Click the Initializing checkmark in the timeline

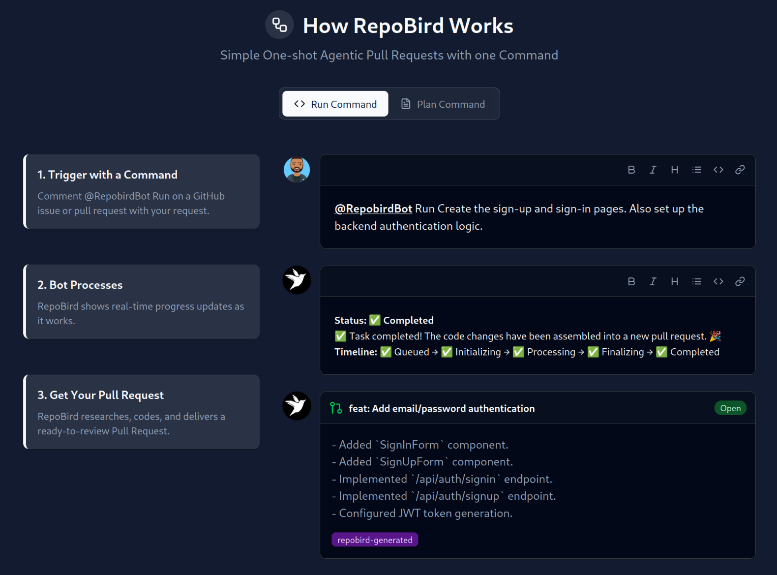click(447, 352)
